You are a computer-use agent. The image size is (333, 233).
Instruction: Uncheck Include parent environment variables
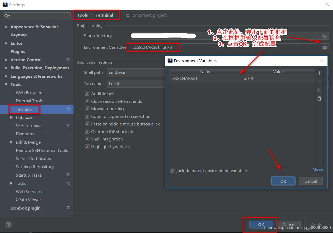pos(172,171)
